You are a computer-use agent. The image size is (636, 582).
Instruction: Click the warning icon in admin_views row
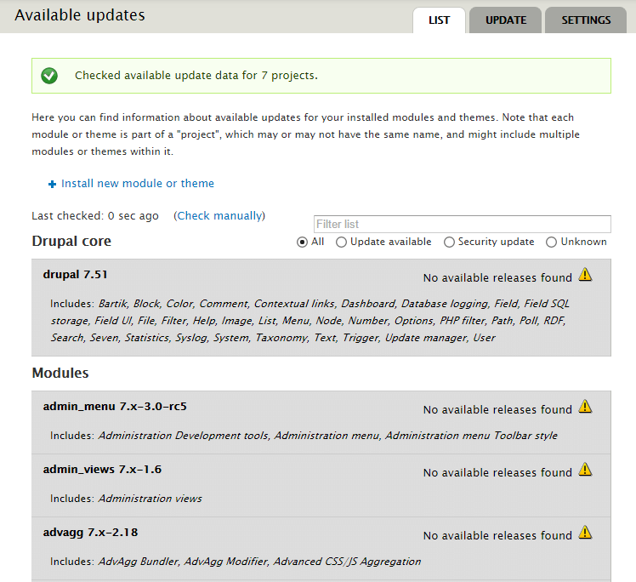point(585,470)
